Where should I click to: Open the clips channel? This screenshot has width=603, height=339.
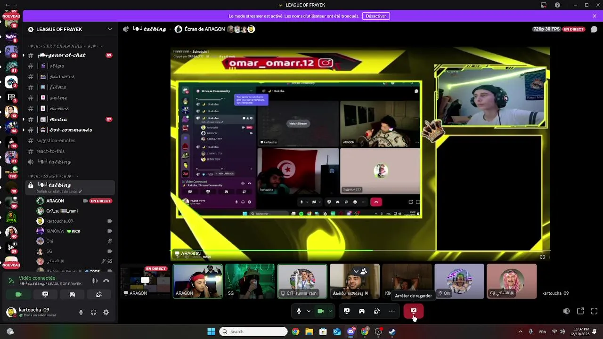(69, 66)
